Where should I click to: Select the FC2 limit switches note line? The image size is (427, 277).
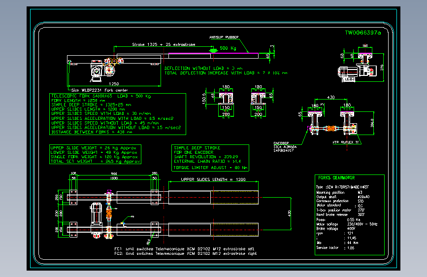pos(186,253)
